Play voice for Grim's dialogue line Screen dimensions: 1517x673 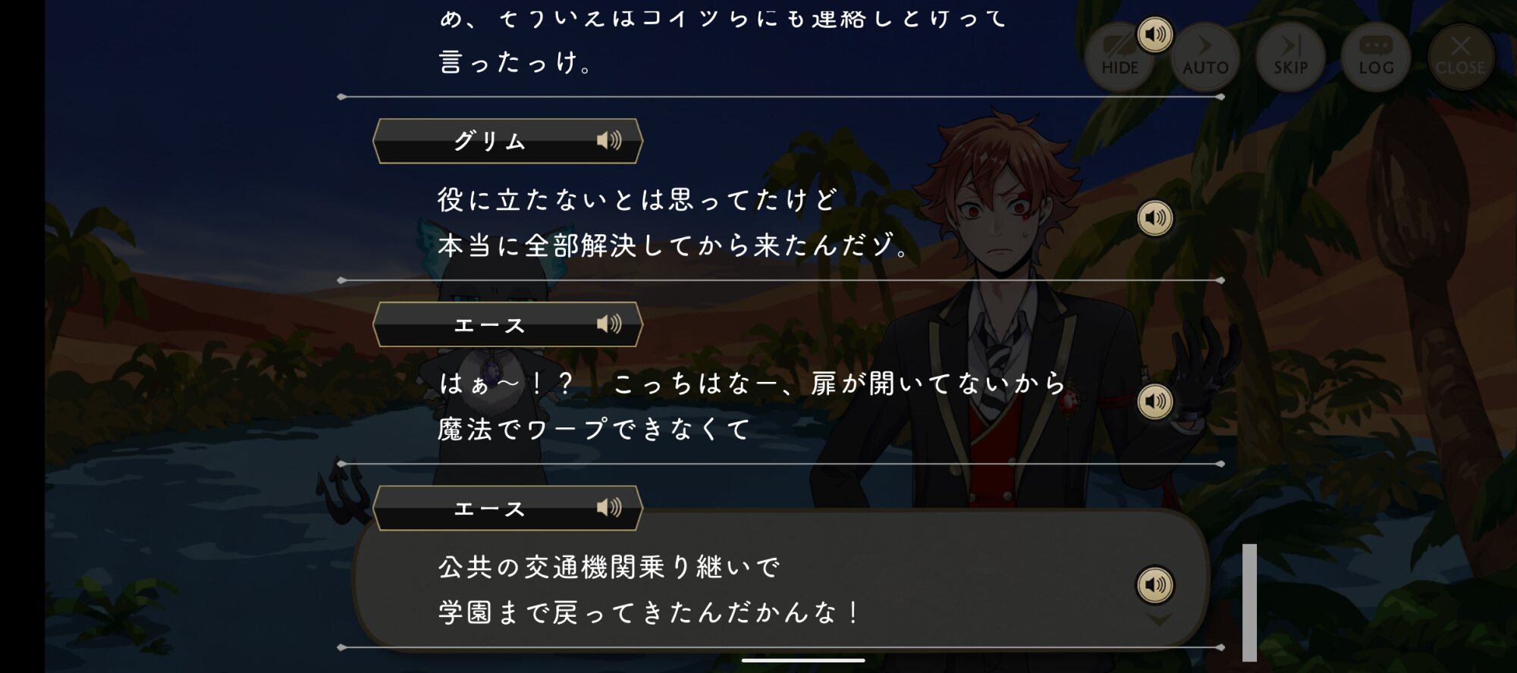(x=1154, y=218)
